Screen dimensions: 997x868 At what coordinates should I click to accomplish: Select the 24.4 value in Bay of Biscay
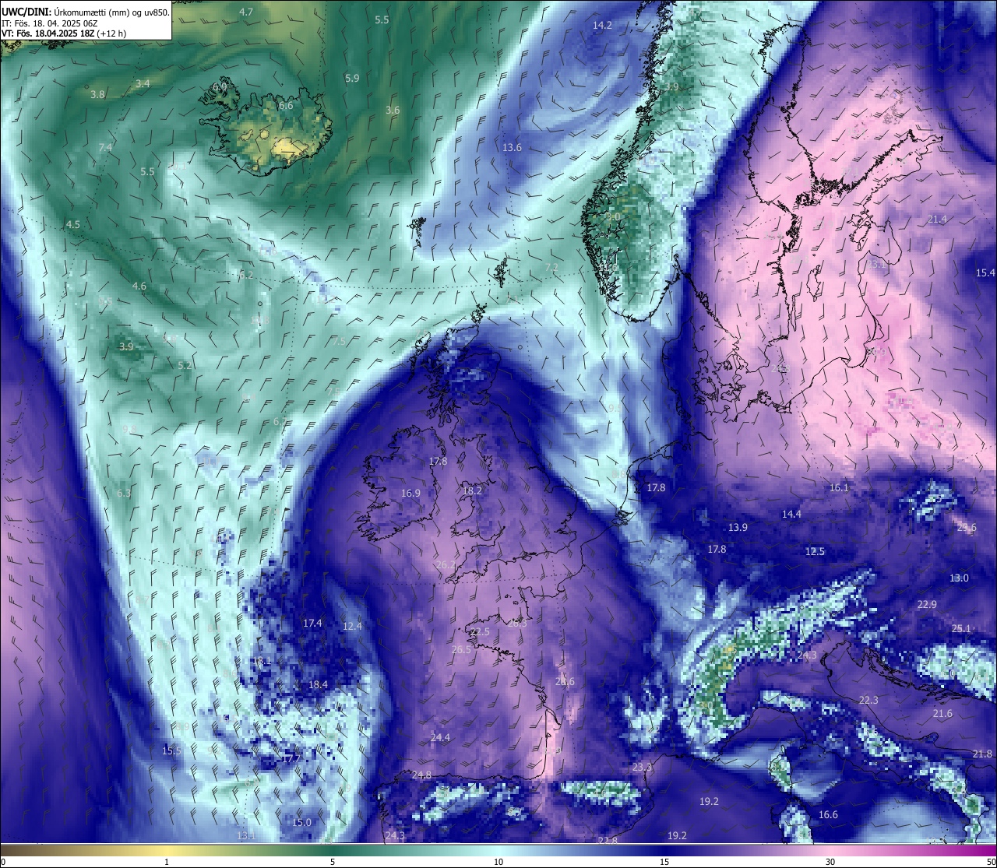click(440, 737)
